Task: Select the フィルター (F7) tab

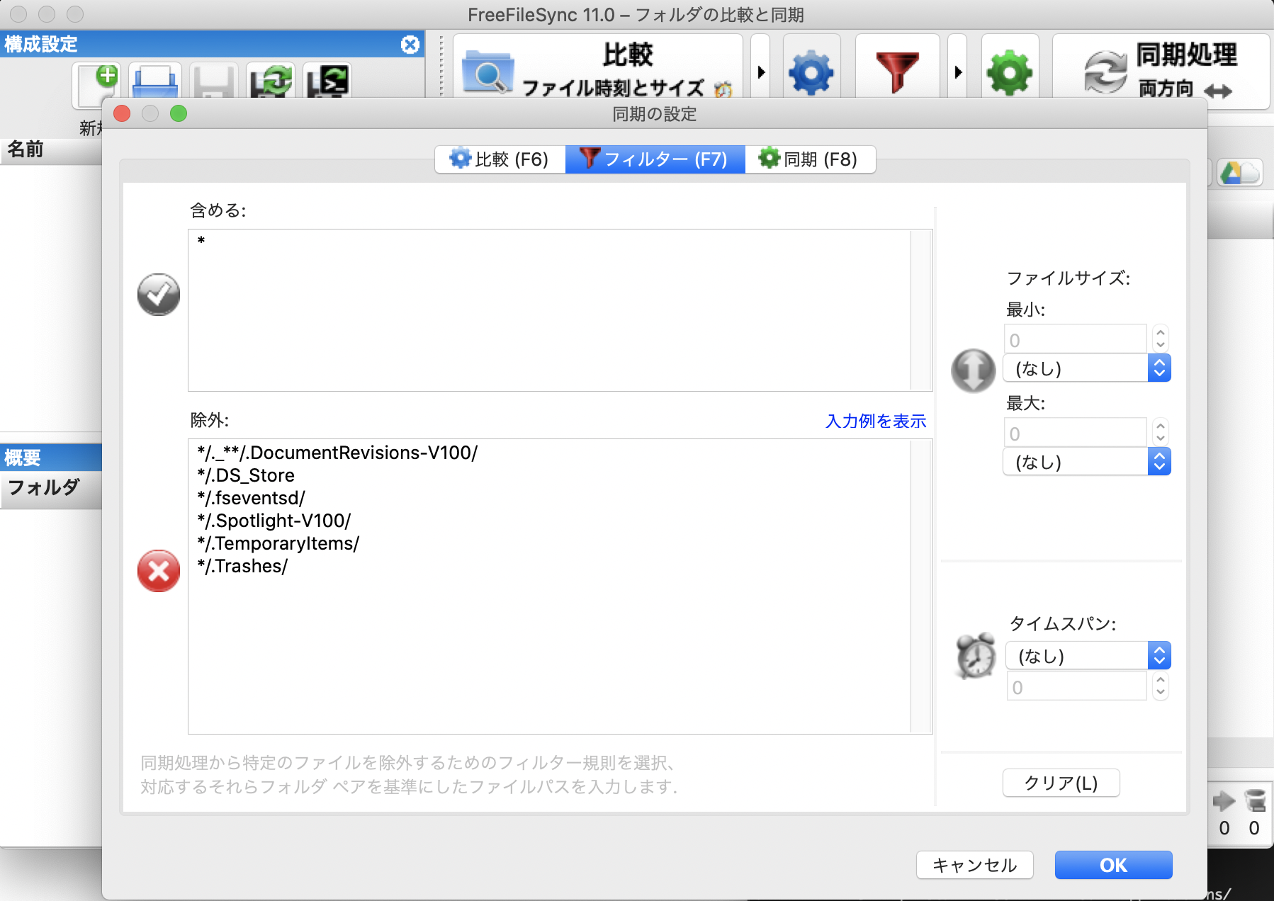Action: (x=655, y=159)
